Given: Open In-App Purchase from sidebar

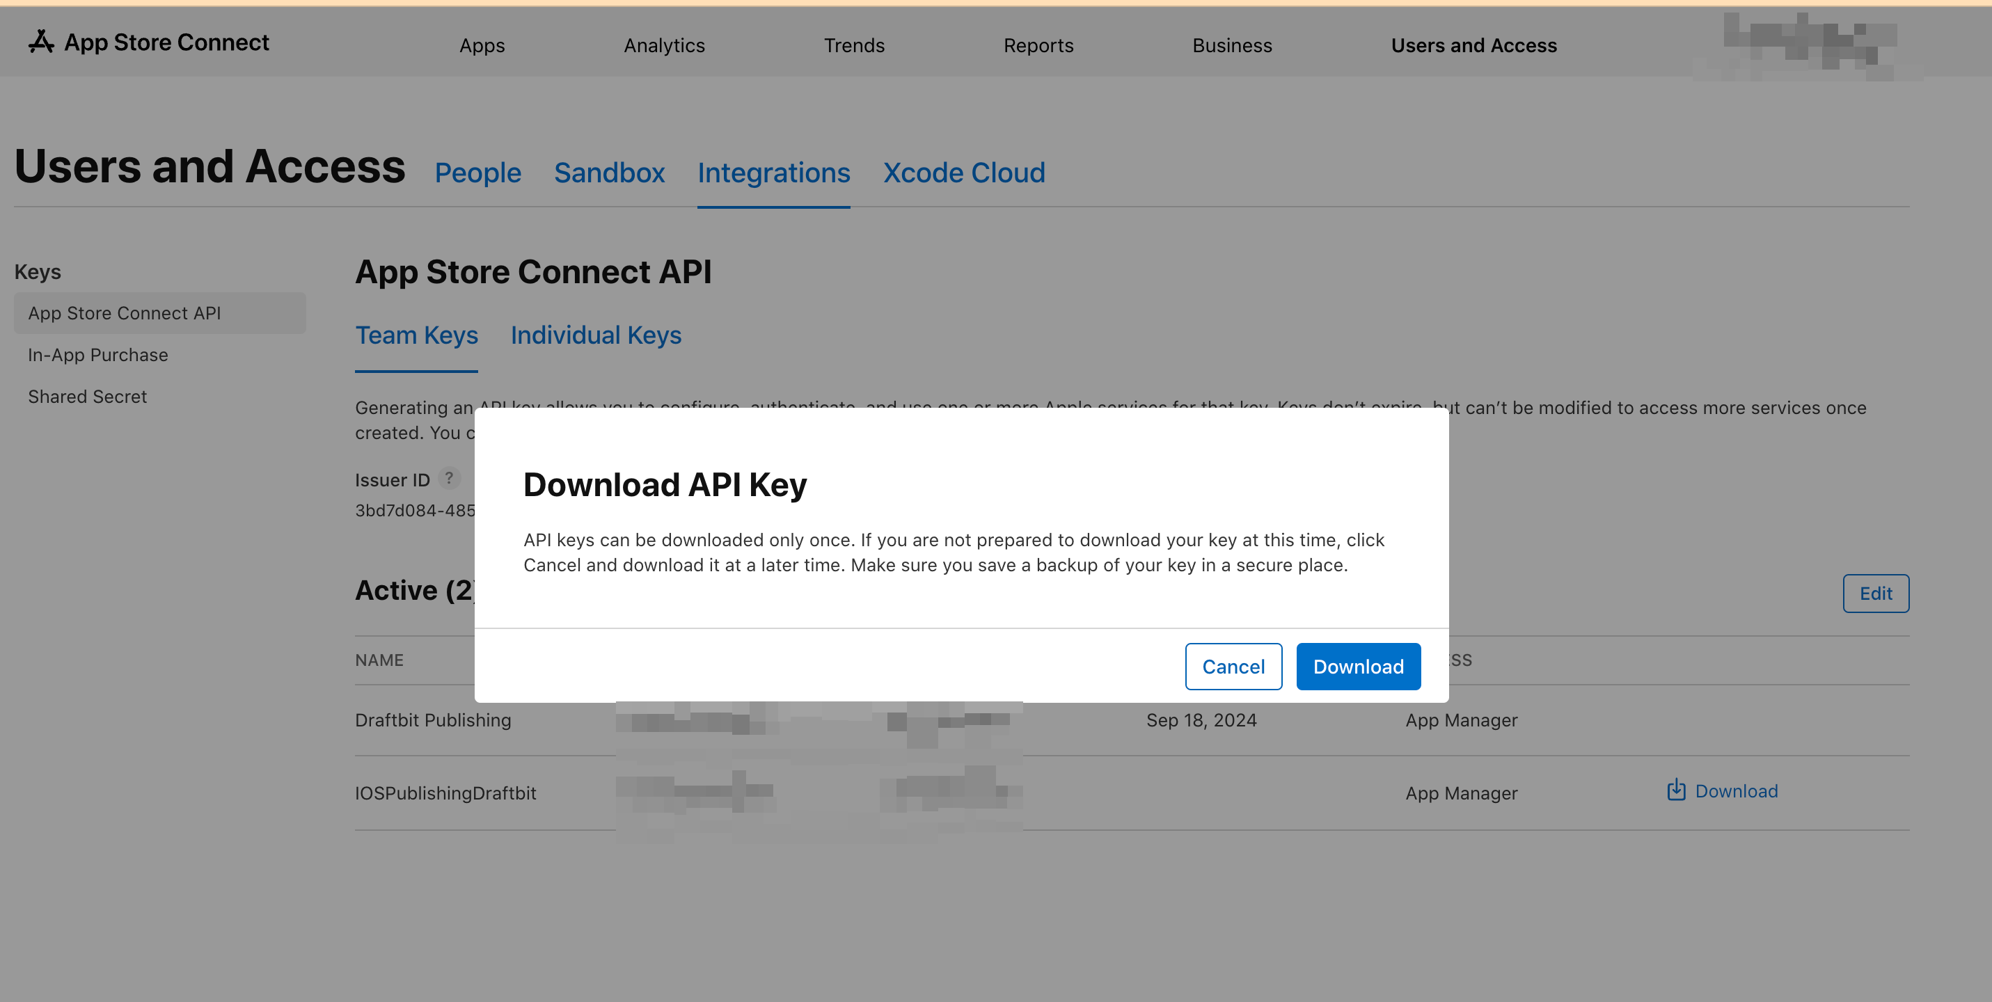Looking at the screenshot, I should pyautogui.click(x=97, y=355).
